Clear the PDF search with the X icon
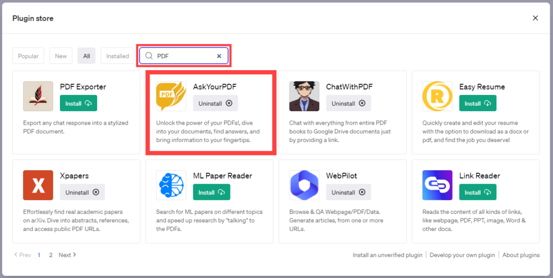The height and width of the screenshot is (278, 553). click(x=219, y=56)
